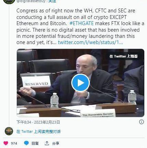The width and height of the screenshot is (147, 148).
Task: Click the @digitalassetbuy handle
Action: [x=31, y=1]
